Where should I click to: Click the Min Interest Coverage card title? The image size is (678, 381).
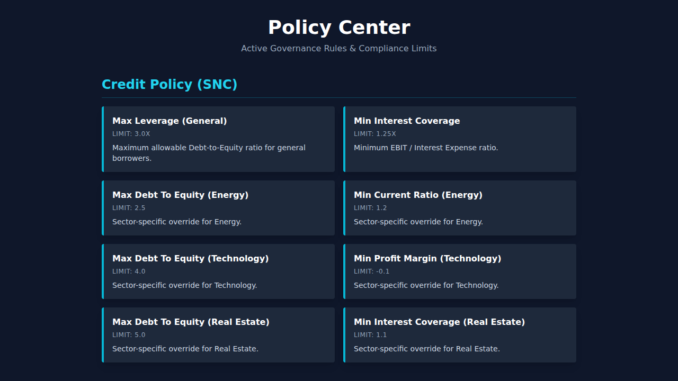tap(407, 121)
